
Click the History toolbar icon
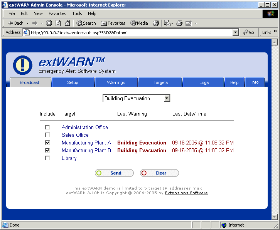156,23
